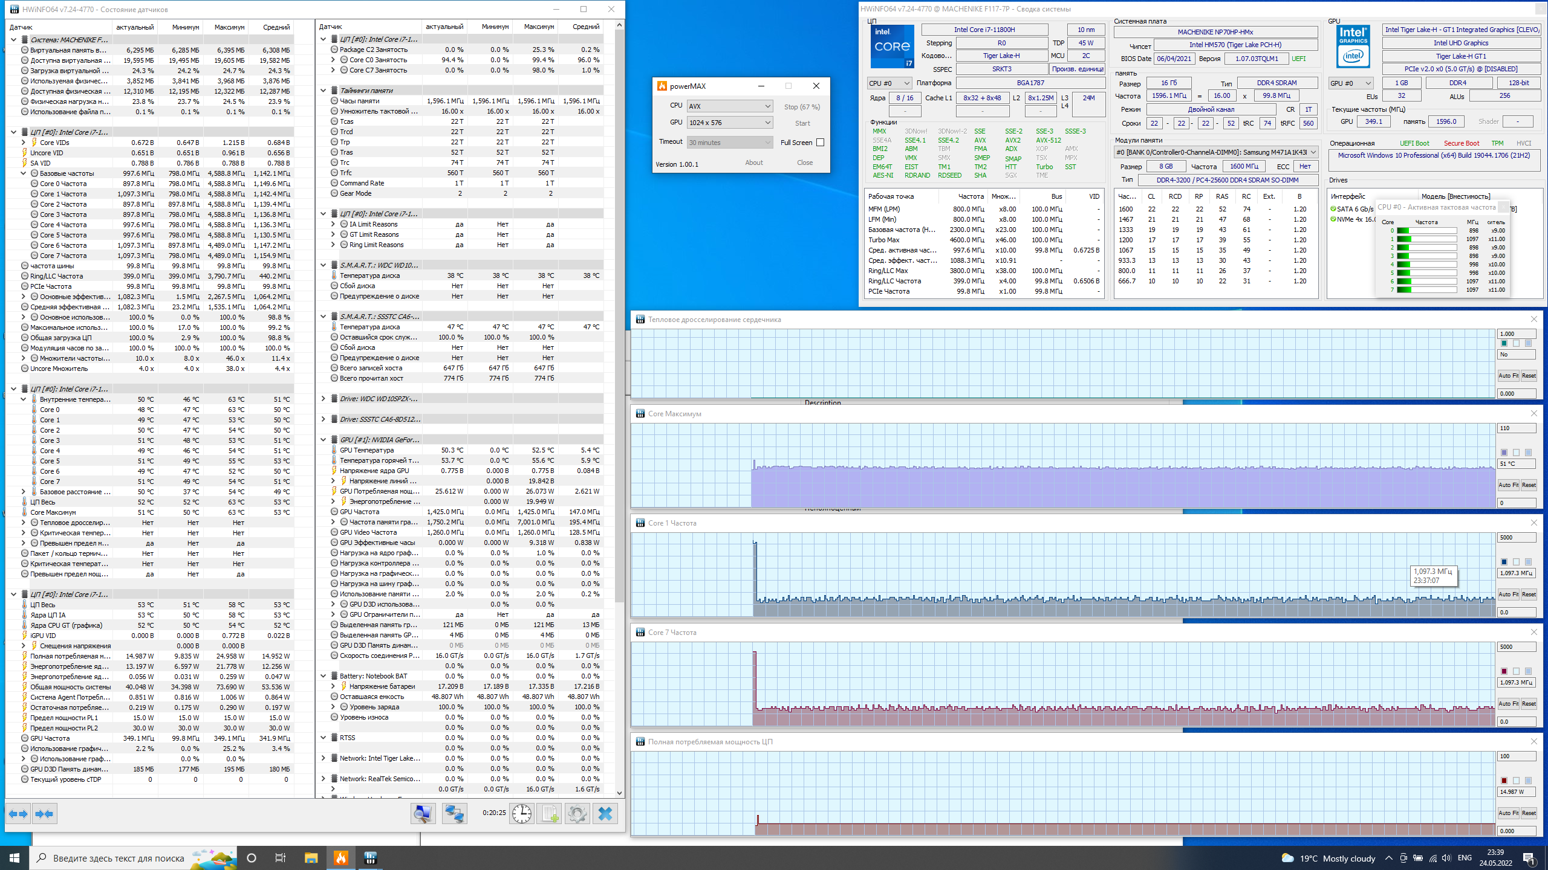Open Task View on taskbar
Image resolution: width=1548 pixels, height=870 pixels.
(x=281, y=858)
